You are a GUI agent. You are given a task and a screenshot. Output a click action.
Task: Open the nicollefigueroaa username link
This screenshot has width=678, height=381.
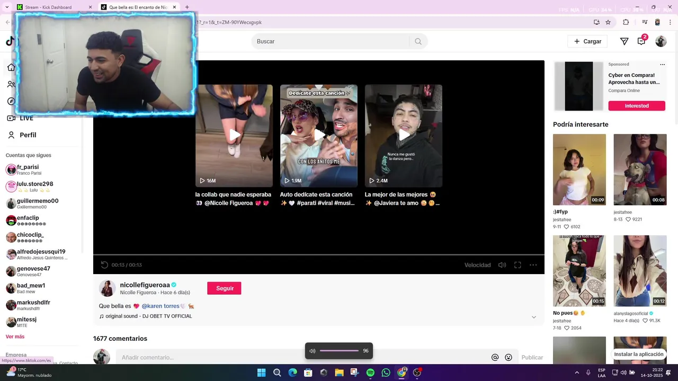coord(145,285)
